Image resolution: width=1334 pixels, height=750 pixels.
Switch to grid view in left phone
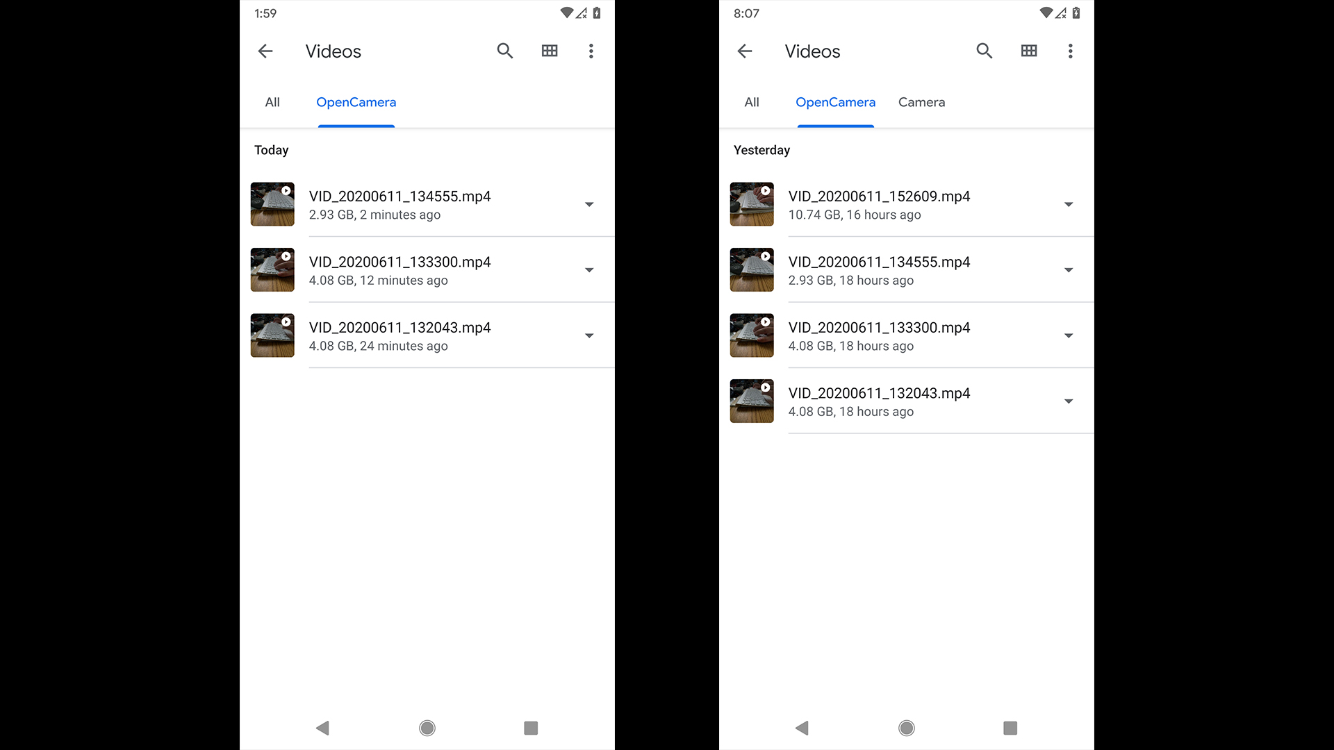pyautogui.click(x=550, y=51)
